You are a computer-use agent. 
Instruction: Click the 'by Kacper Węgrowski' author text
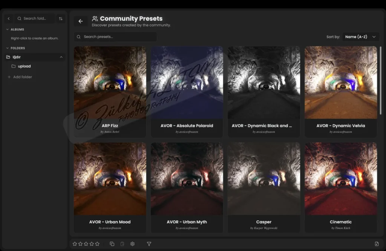[x=264, y=228]
